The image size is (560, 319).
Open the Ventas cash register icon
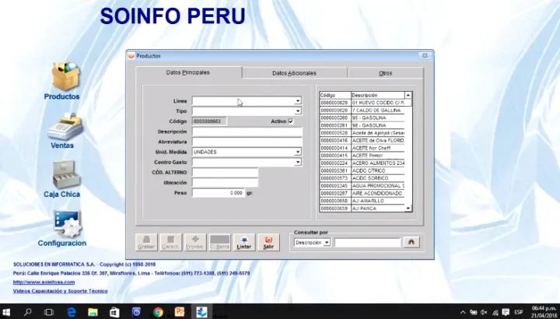(65, 127)
